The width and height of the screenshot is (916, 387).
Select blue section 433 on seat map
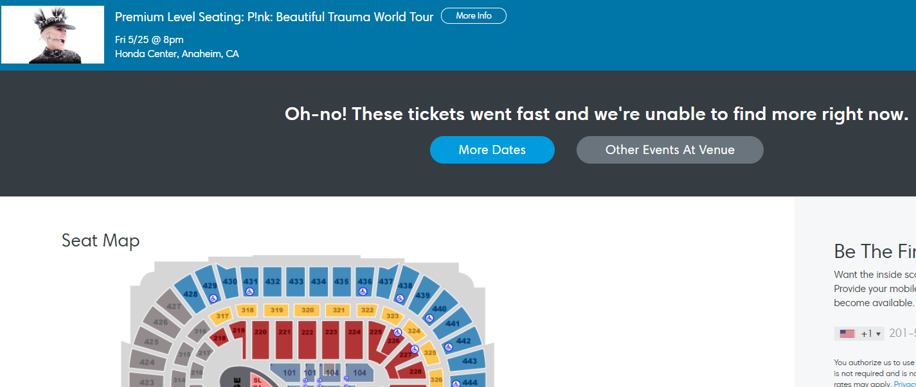pos(296,281)
